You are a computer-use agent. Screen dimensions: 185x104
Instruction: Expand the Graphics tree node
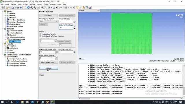(5, 46)
